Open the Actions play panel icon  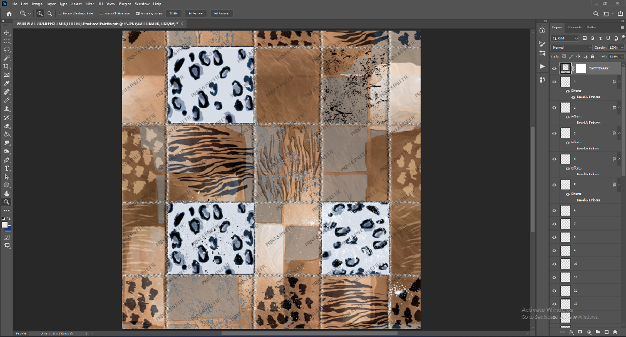(x=542, y=66)
